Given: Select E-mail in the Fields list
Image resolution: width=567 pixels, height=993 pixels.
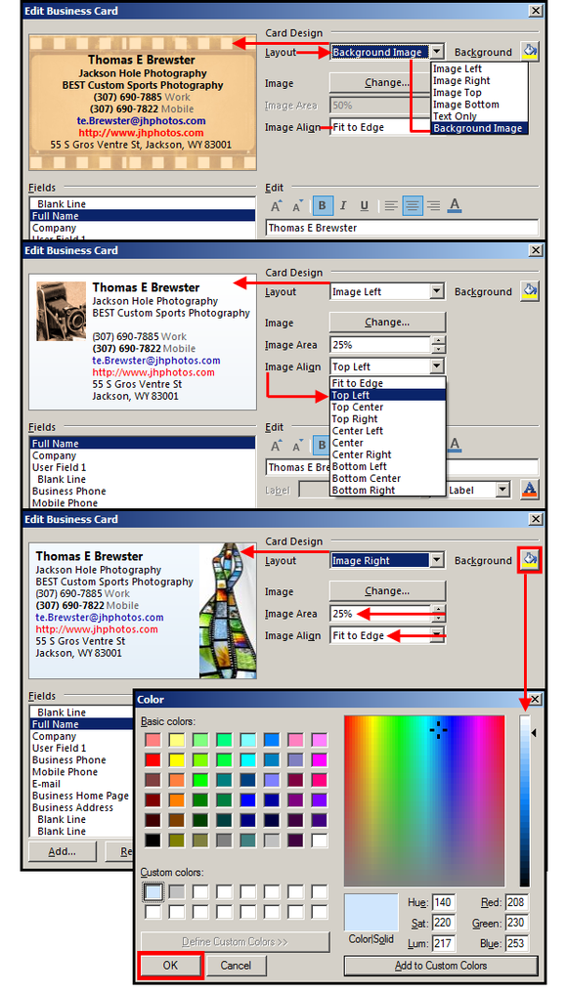Looking at the screenshot, I should (82, 784).
